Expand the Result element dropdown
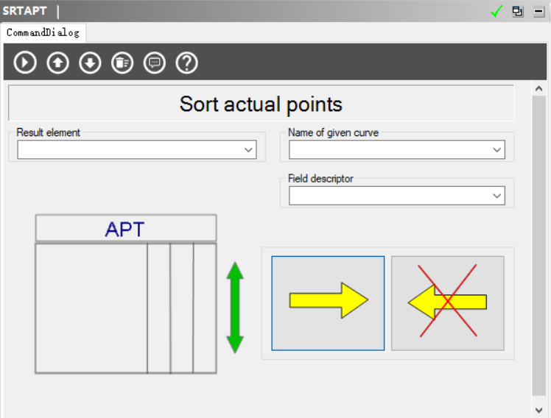 tap(248, 150)
